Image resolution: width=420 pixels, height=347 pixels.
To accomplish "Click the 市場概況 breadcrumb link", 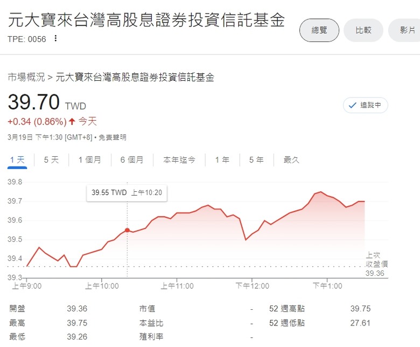I will coord(26,77).
